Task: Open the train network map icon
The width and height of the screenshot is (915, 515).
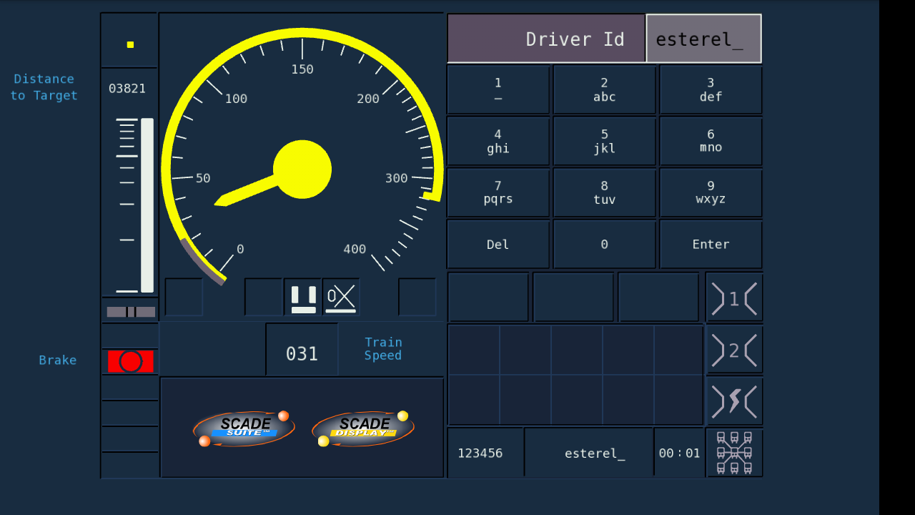Action: pos(734,453)
